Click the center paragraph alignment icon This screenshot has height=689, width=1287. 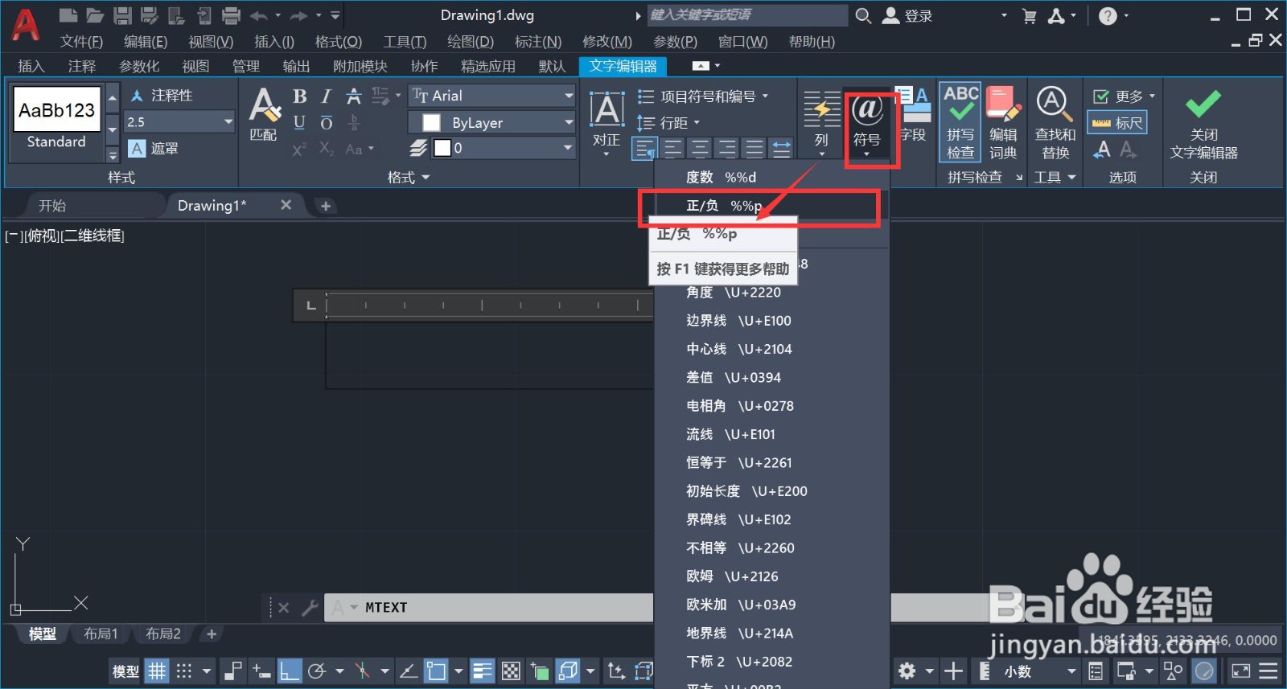pos(700,148)
